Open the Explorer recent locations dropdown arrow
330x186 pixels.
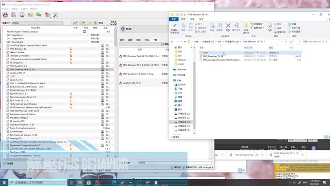point(181,42)
